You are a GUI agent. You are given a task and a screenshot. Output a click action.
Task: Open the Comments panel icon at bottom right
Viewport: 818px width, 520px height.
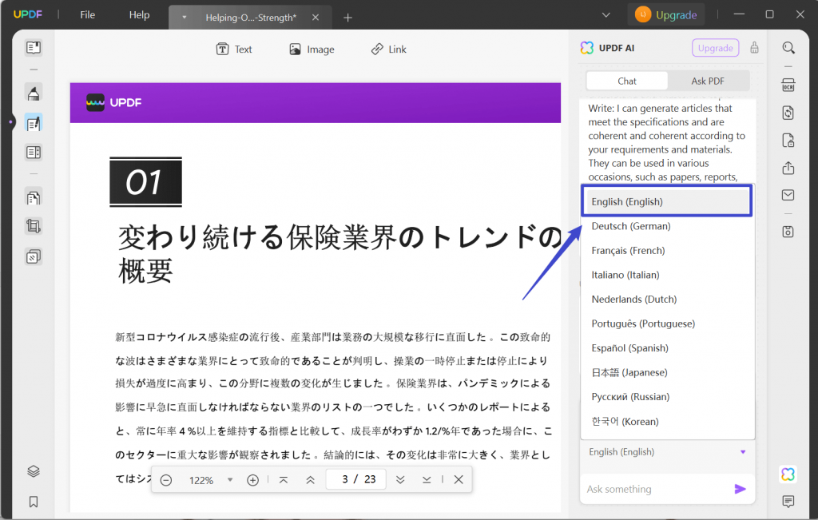point(788,502)
